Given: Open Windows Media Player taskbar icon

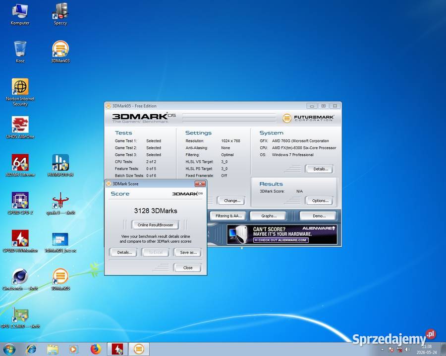Looking at the screenshot, I should 73,349.
